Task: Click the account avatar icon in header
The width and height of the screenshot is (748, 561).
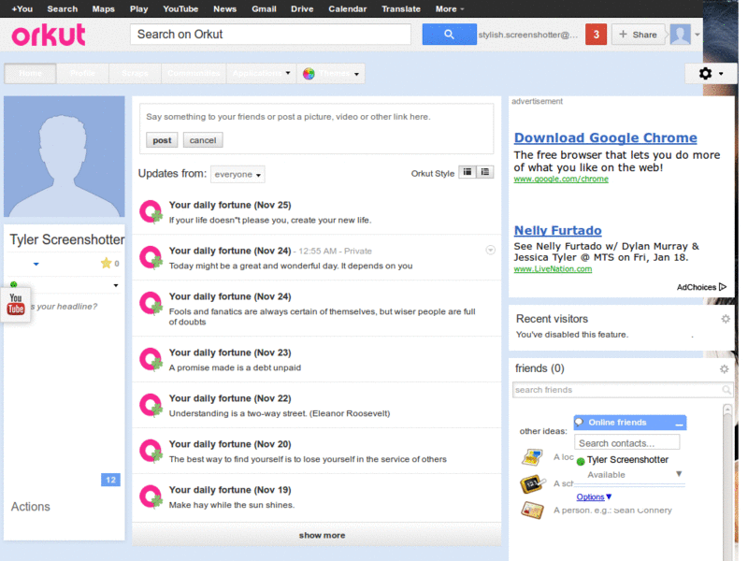Action: (x=681, y=35)
